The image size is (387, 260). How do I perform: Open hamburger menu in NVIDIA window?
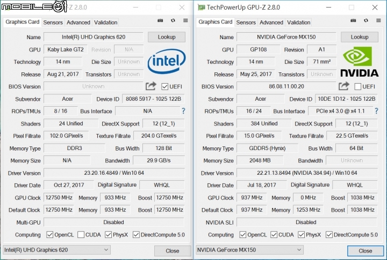click(378, 20)
